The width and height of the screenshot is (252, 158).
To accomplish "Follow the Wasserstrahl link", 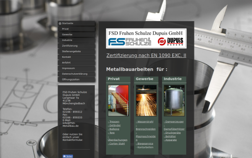I will pyautogui.click(x=144, y=122).
